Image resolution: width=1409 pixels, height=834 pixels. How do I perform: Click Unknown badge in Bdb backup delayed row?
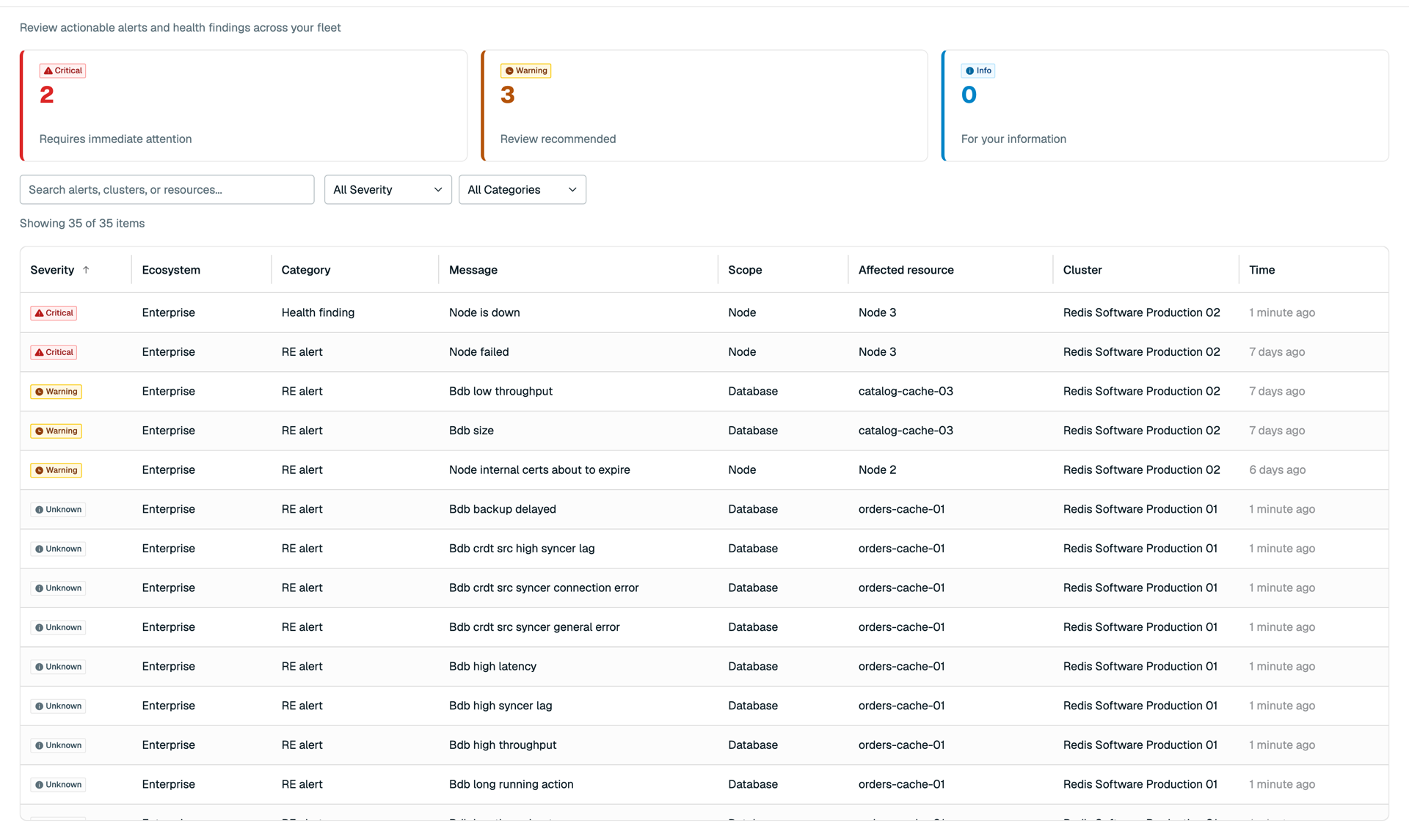pos(58,509)
